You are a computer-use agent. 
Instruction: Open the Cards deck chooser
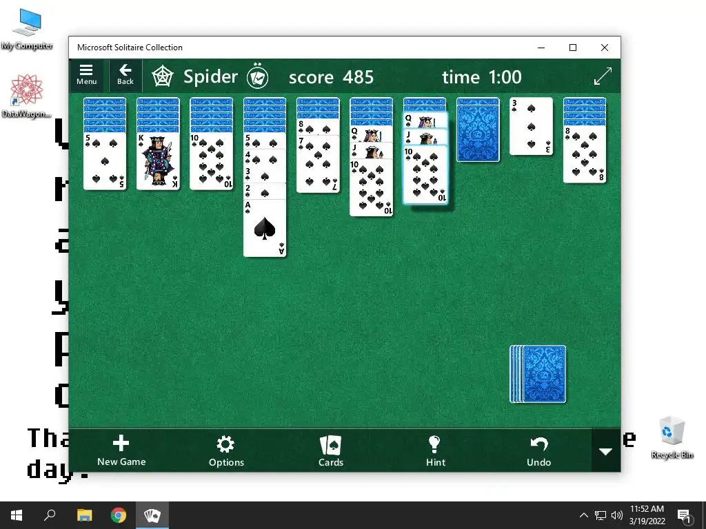click(x=331, y=450)
